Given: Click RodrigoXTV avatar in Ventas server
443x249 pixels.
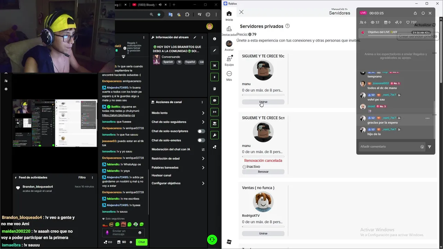Looking at the screenshot, I should pyautogui.click(x=263, y=202).
